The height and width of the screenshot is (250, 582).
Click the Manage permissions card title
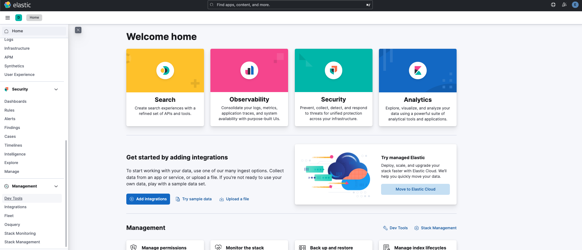(164, 248)
